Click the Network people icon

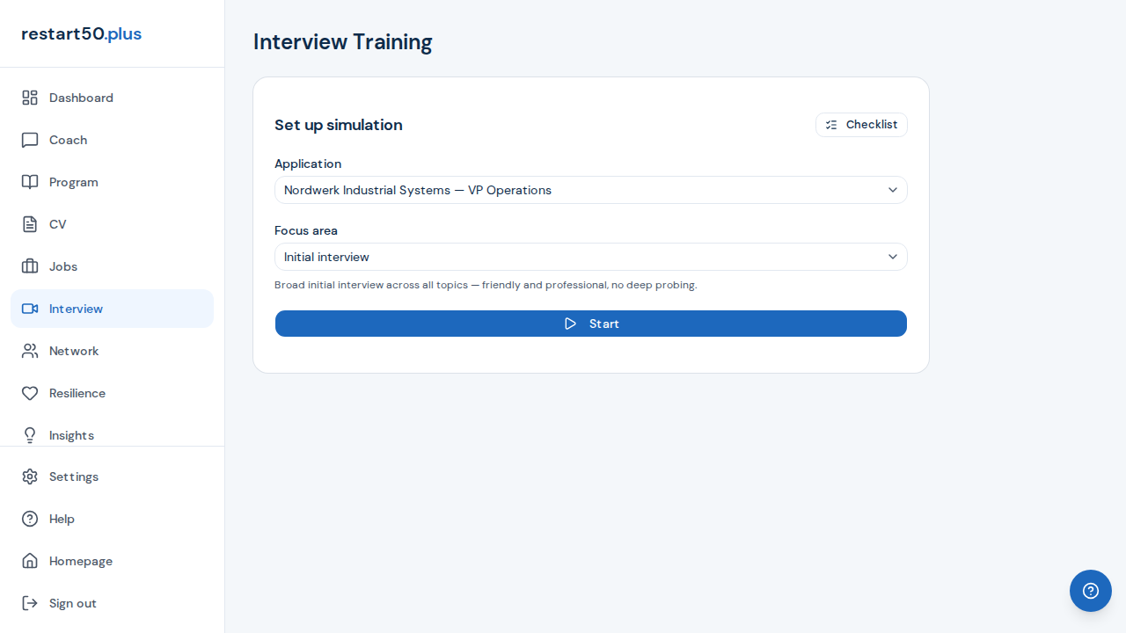[x=30, y=351]
